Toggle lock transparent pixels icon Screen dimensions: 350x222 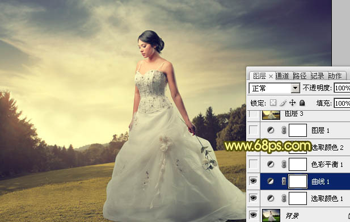point(273,103)
